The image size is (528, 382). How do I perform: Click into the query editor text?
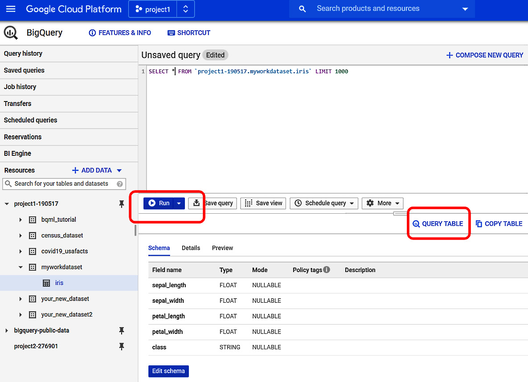pyautogui.click(x=249, y=71)
